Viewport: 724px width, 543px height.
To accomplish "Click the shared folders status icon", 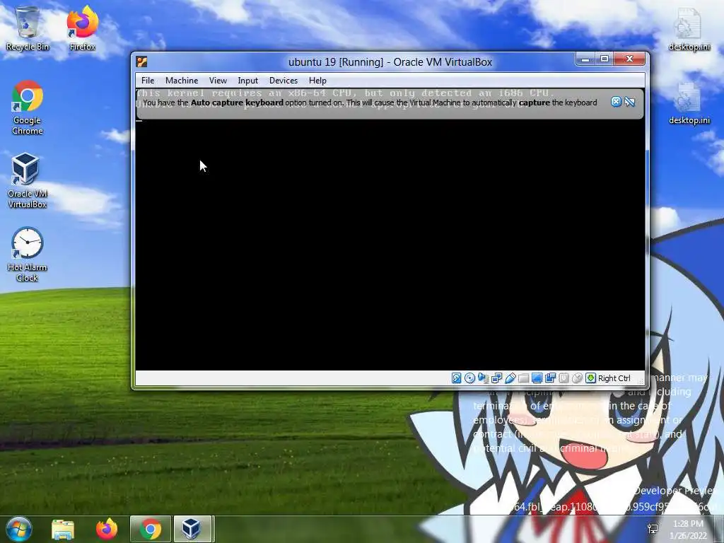I will 523,378.
